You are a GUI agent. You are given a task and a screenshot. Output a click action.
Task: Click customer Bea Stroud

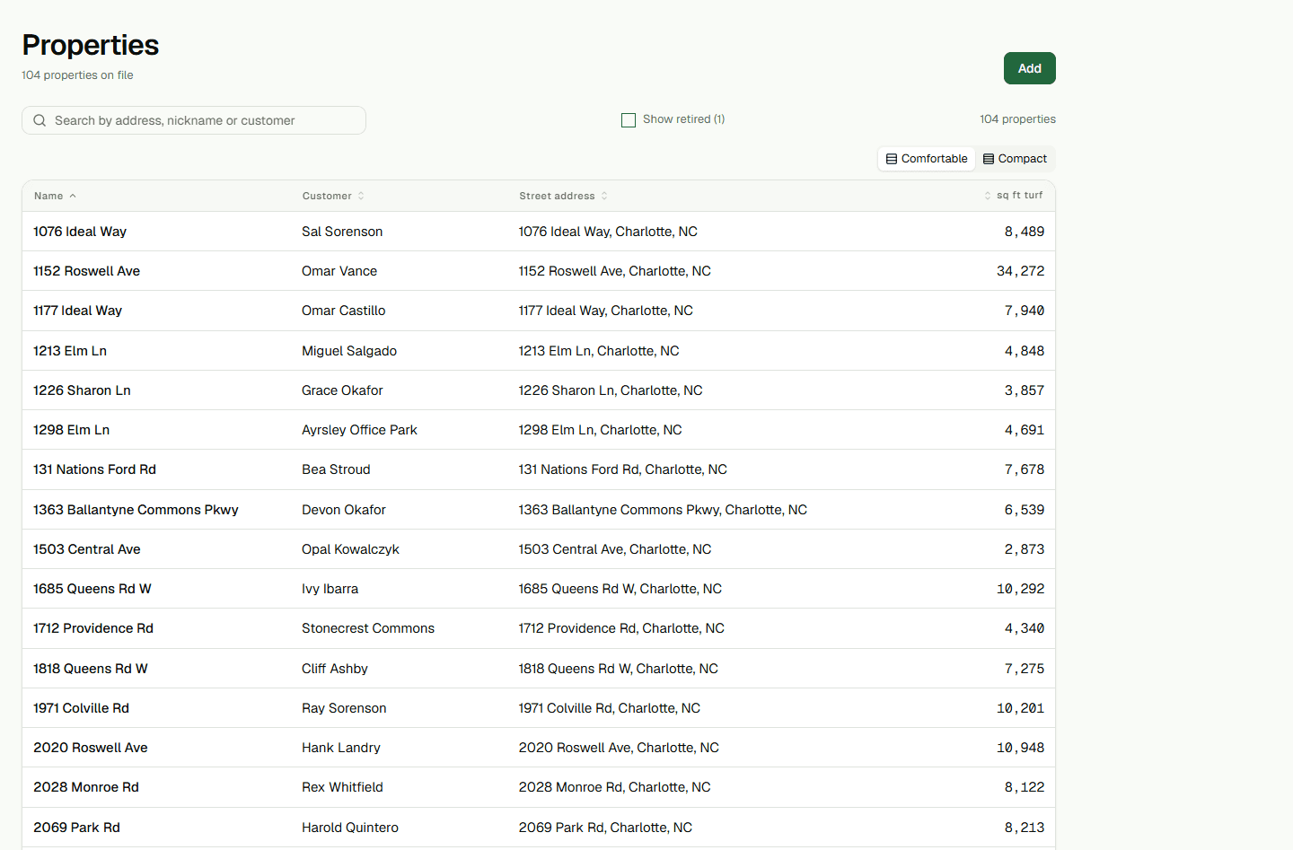point(336,469)
